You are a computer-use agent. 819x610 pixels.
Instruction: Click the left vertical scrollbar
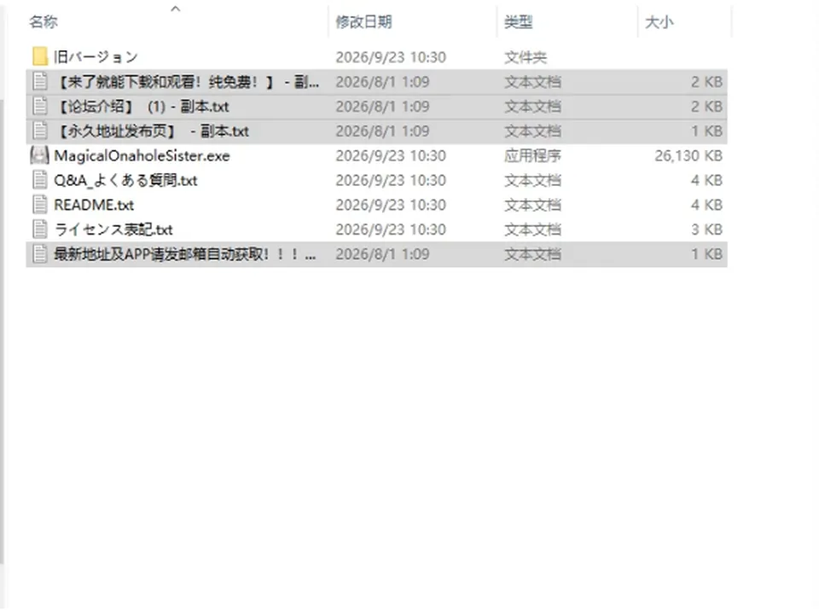(x=2, y=332)
